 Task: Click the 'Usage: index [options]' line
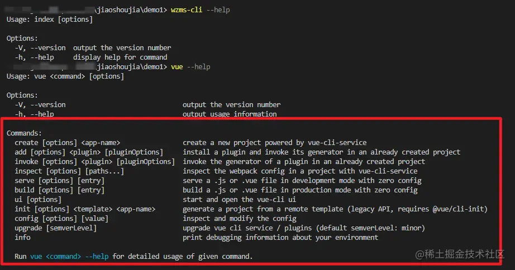(x=50, y=20)
